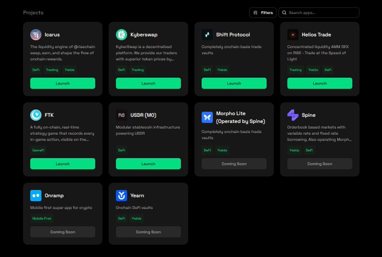Click the USDR (M0) title text

(143, 115)
